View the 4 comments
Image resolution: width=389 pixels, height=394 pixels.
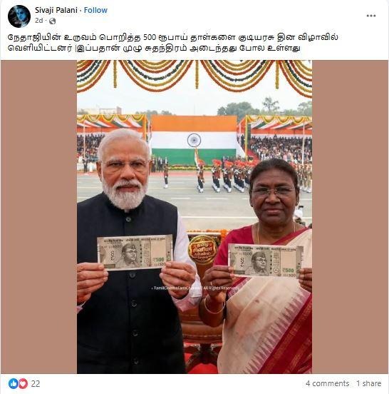tap(327, 383)
